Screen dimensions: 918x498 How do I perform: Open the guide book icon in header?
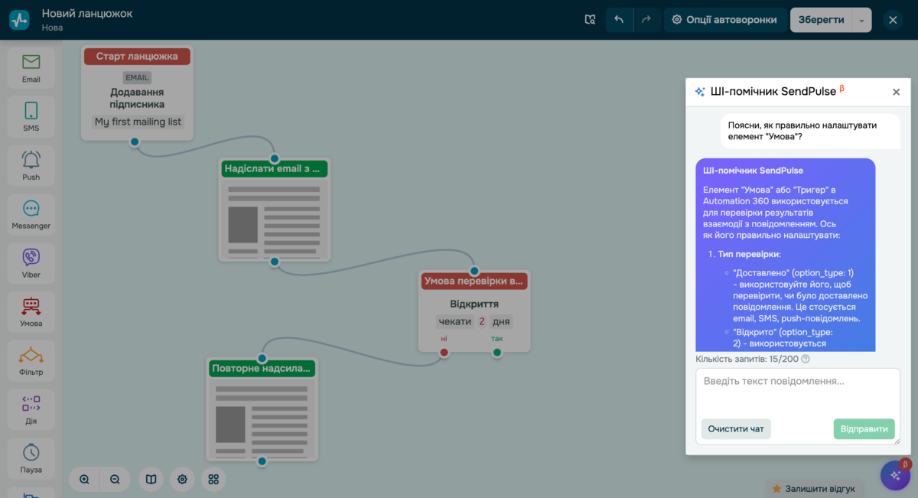pyautogui.click(x=590, y=20)
